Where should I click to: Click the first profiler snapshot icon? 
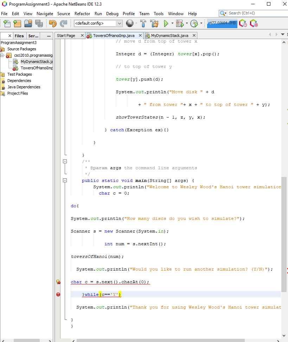click(x=243, y=23)
